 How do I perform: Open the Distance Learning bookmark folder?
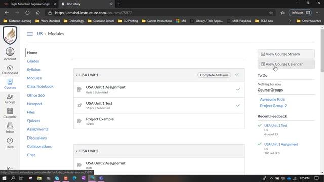(x=18, y=21)
